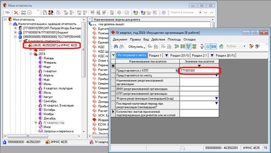Select 'I квартал' tree item
Screen dimensions: 271x153
point(50,71)
